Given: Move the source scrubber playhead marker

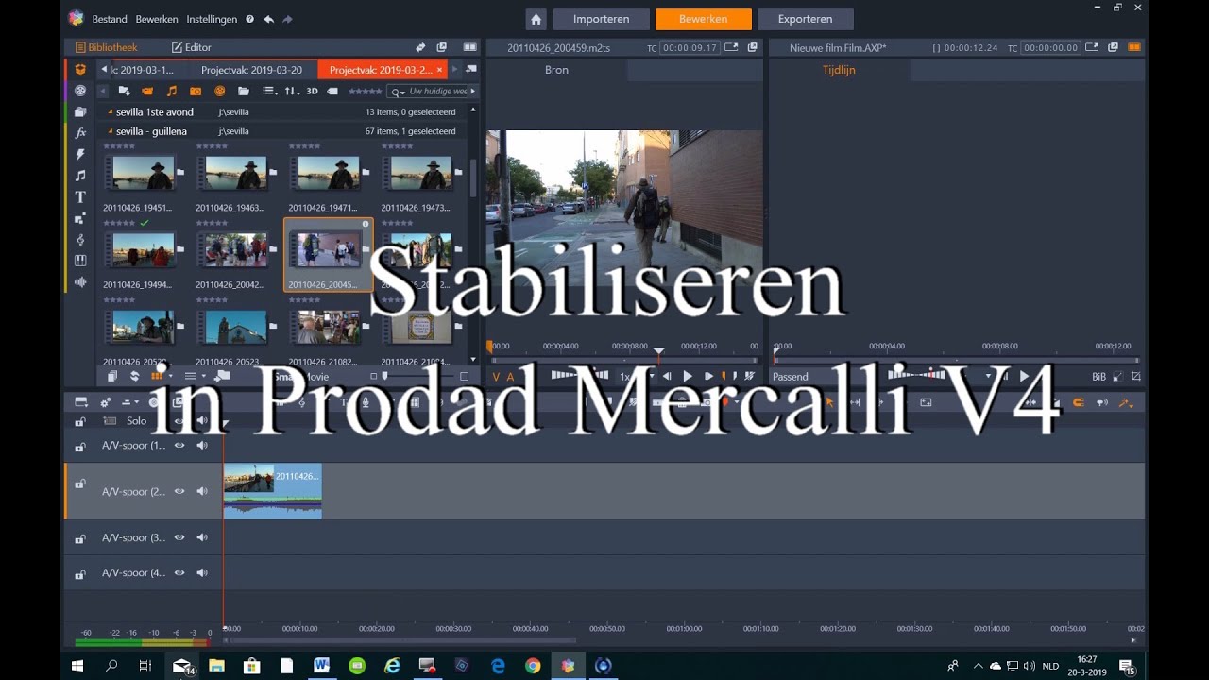Looking at the screenshot, I should [x=659, y=351].
